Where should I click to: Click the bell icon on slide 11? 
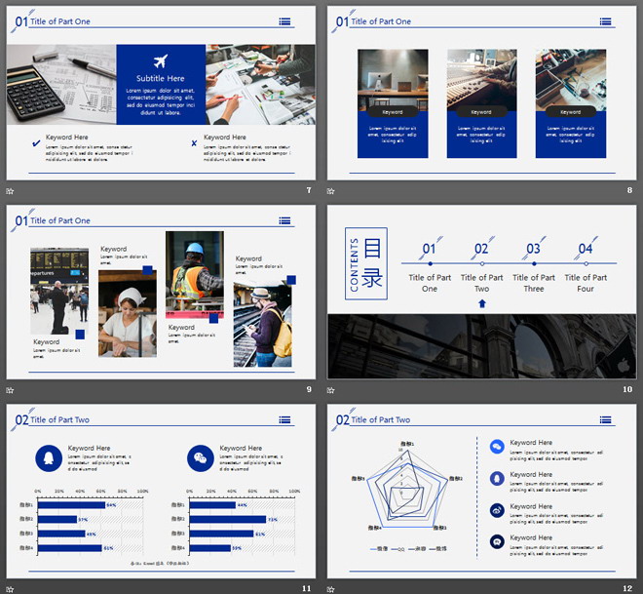48,457
